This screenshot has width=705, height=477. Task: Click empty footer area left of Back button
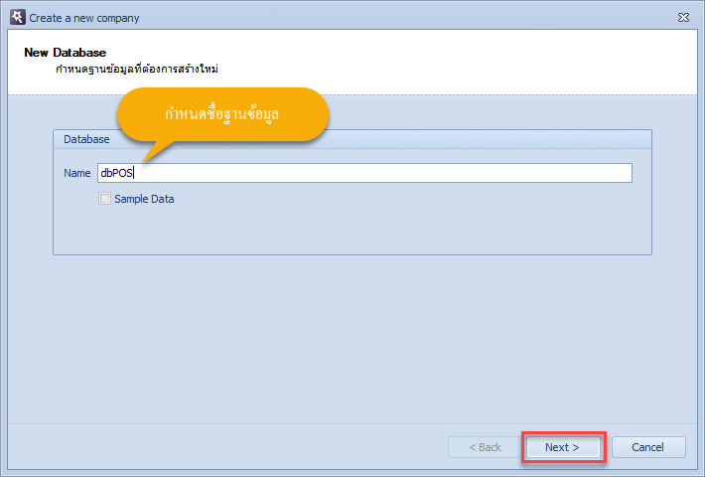coord(224,447)
